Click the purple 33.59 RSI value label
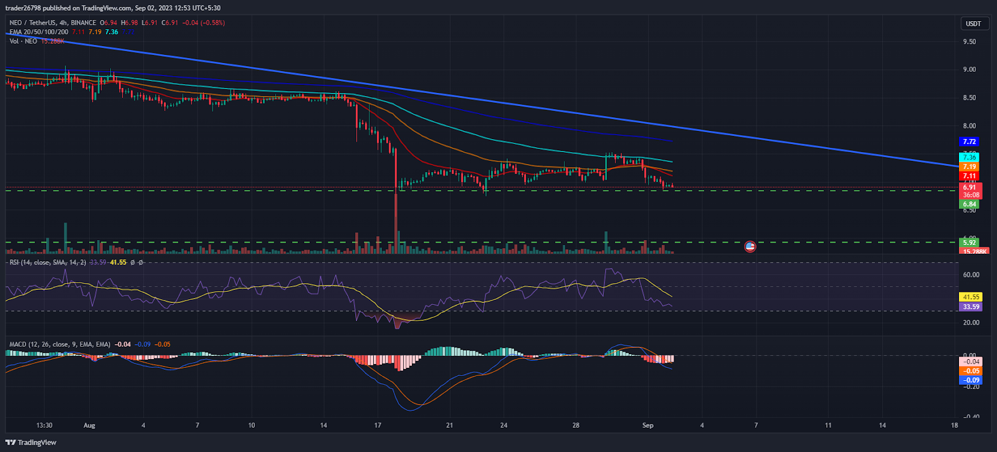Image resolution: width=997 pixels, height=452 pixels. coord(971,307)
